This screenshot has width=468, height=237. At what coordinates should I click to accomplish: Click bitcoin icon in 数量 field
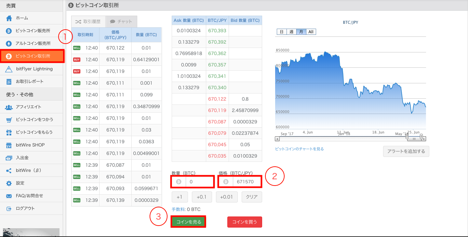pyautogui.click(x=179, y=182)
